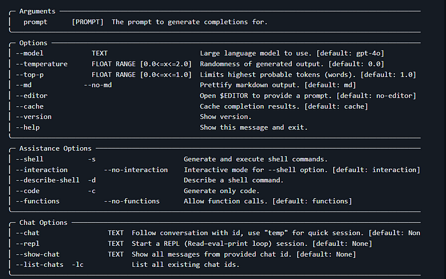Viewport: 446px width, 279px height.
Task: Click FLOAT RANGE [0.0<=x<=1.0] type
Action: pos(141,75)
